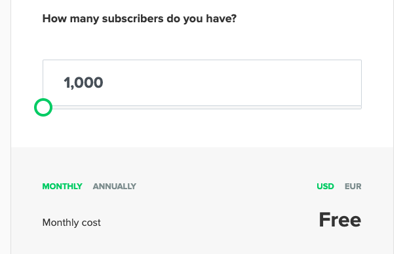The width and height of the screenshot is (405, 254).
Task: Pick EUR in the currency switcher
Action: pyautogui.click(x=353, y=187)
